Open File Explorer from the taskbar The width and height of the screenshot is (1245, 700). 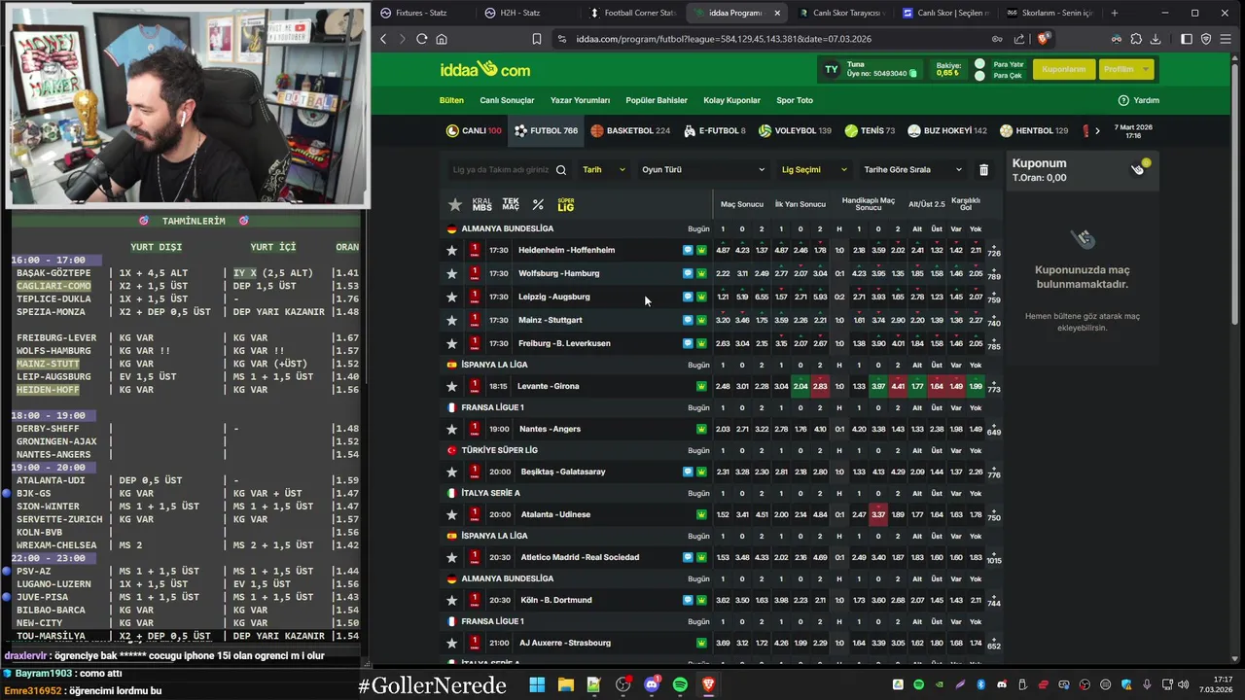pyautogui.click(x=565, y=685)
